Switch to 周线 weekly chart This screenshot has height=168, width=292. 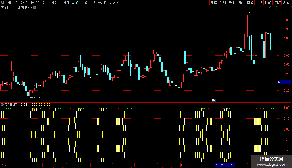(x=84, y=2)
